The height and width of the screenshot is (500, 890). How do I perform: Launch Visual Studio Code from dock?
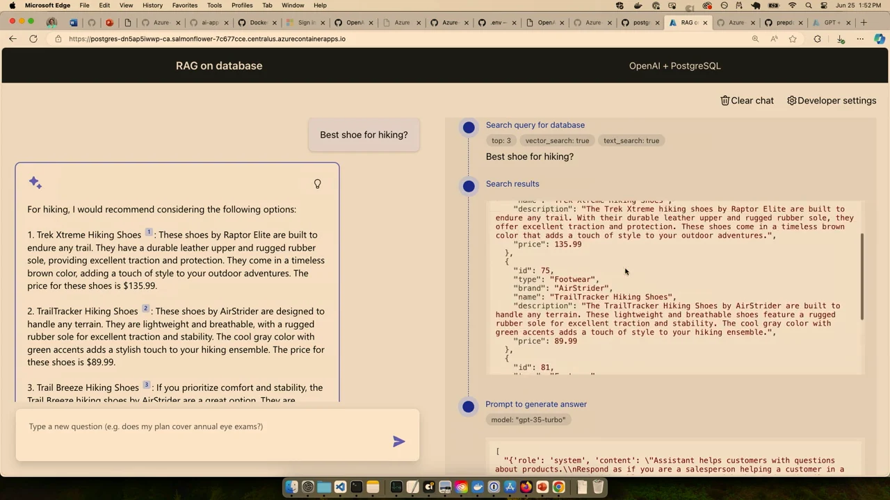(340, 487)
